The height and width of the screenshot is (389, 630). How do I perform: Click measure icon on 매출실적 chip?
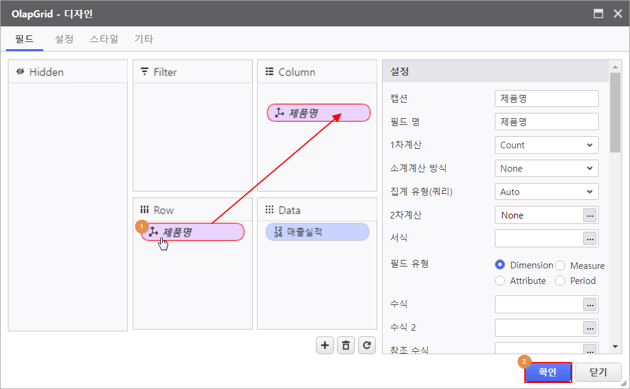click(x=278, y=232)
